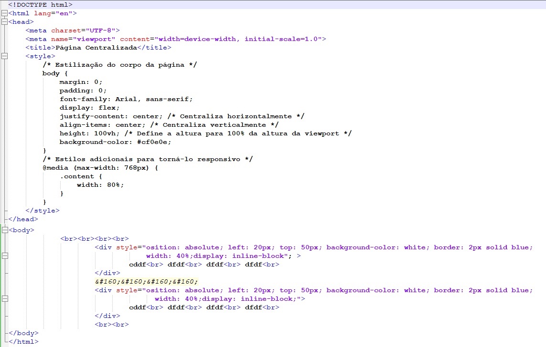The width and height of the screenshot is (546, 347).
Task: Click the font-family Arial declaration
Action: 126,99
